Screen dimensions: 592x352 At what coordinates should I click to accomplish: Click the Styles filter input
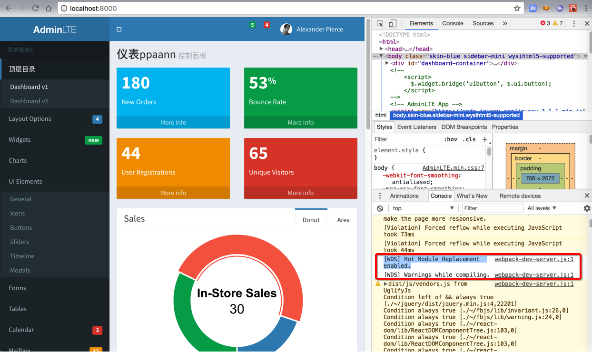click(x=407, y=139)
